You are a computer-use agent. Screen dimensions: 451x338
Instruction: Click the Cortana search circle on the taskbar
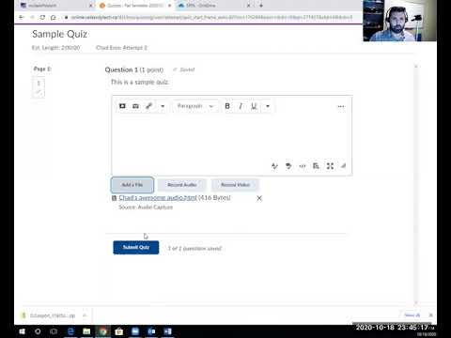[38, 331]
